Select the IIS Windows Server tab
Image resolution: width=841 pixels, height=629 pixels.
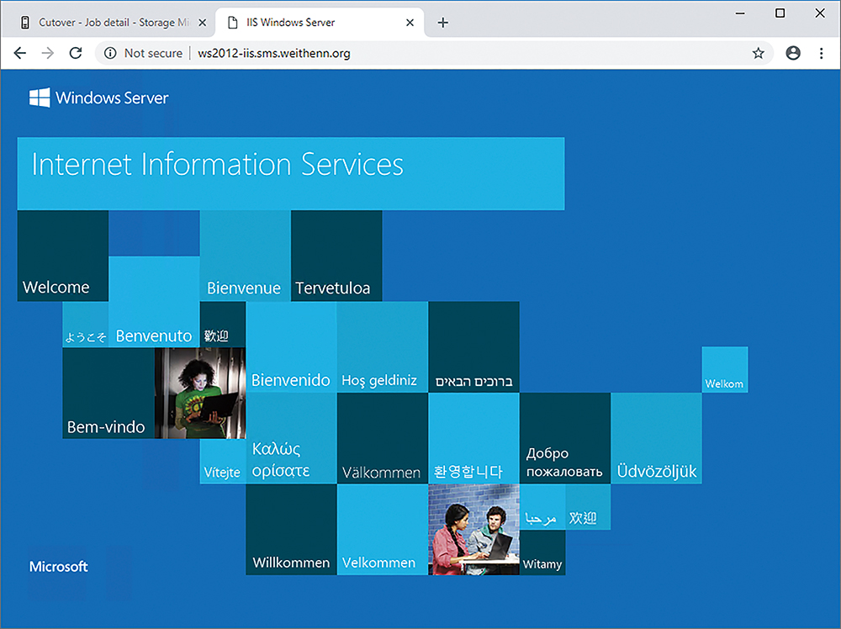pos(320,23)
